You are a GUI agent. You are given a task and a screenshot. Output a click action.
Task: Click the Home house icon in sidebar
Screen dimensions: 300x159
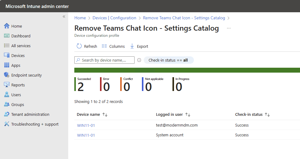7,26
